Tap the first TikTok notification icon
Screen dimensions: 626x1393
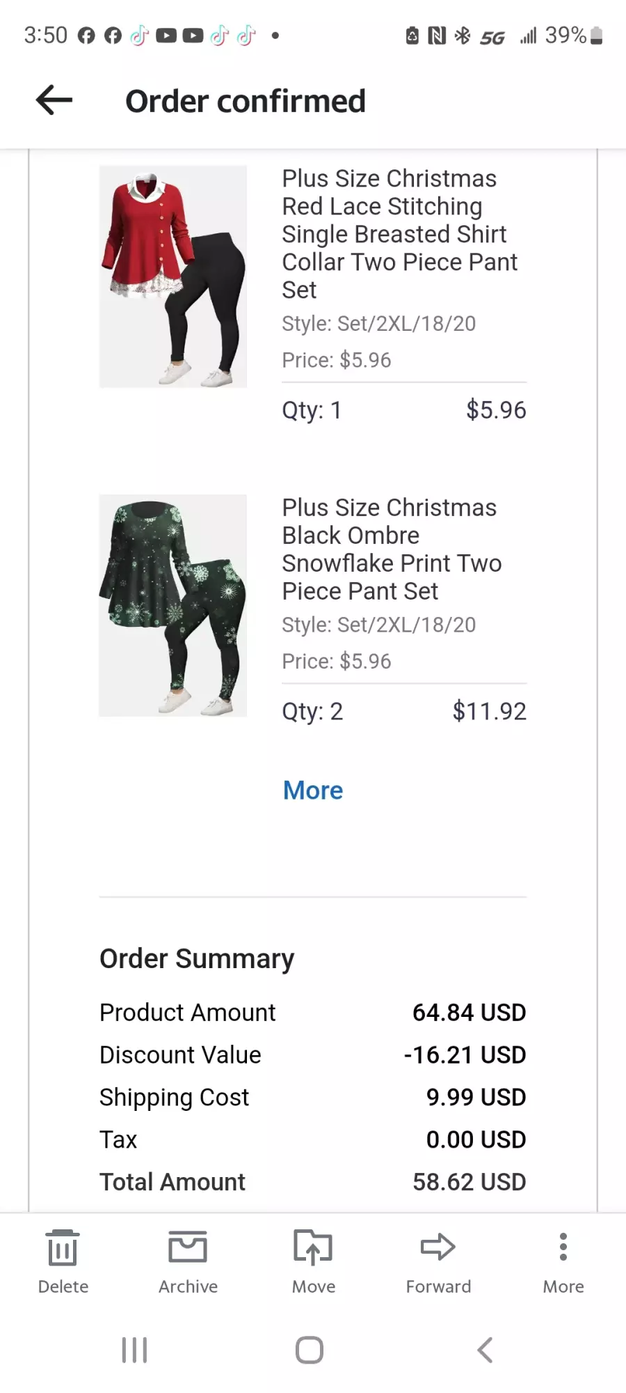140,35
